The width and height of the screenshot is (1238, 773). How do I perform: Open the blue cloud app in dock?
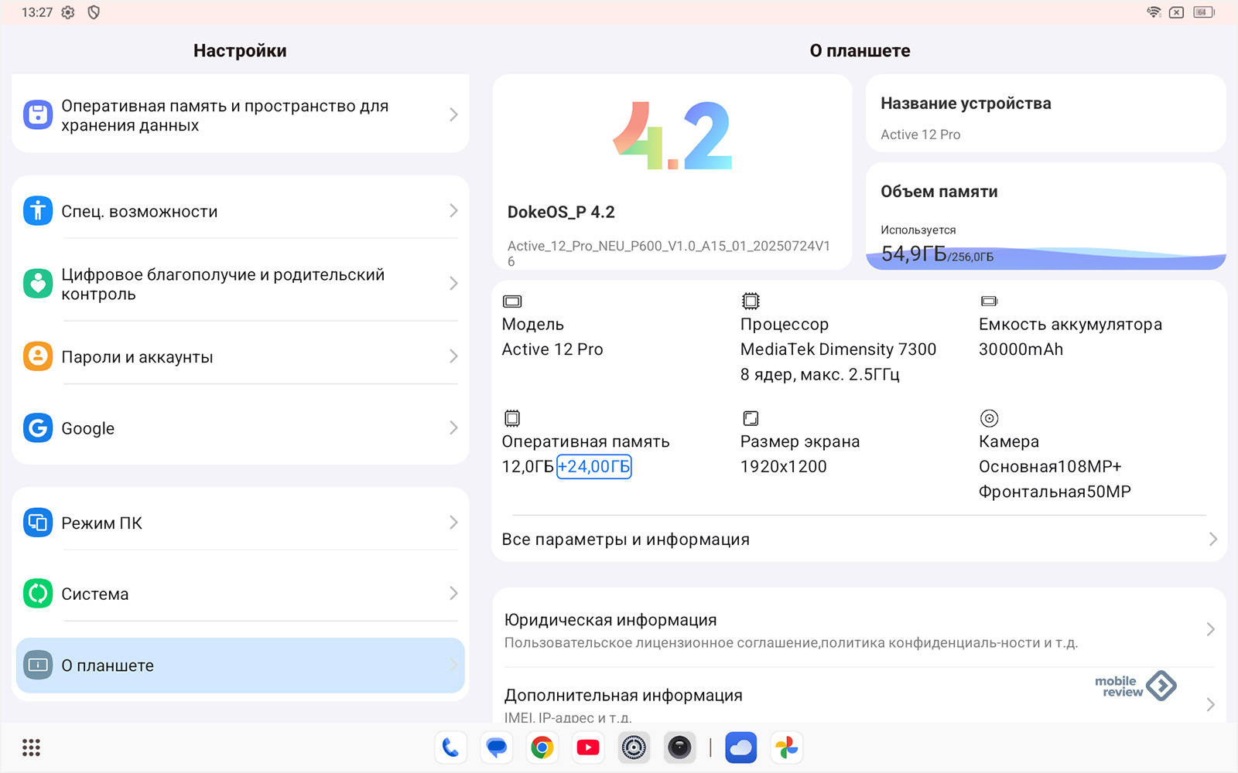[x=740, y=747]
